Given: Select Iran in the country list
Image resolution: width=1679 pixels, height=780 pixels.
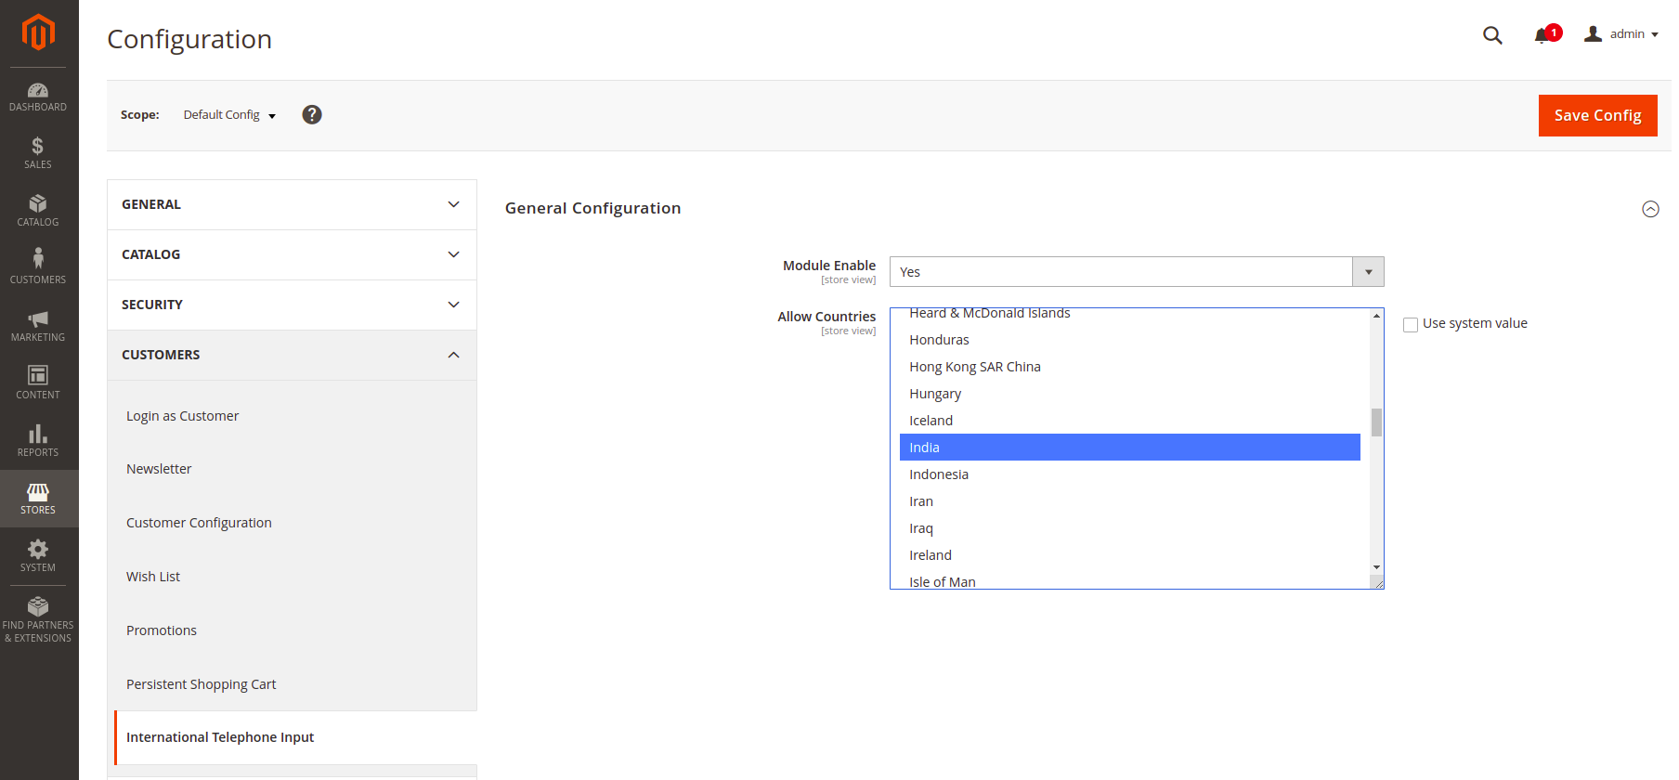Looking at the screenshot, I should click(1130, 501).
